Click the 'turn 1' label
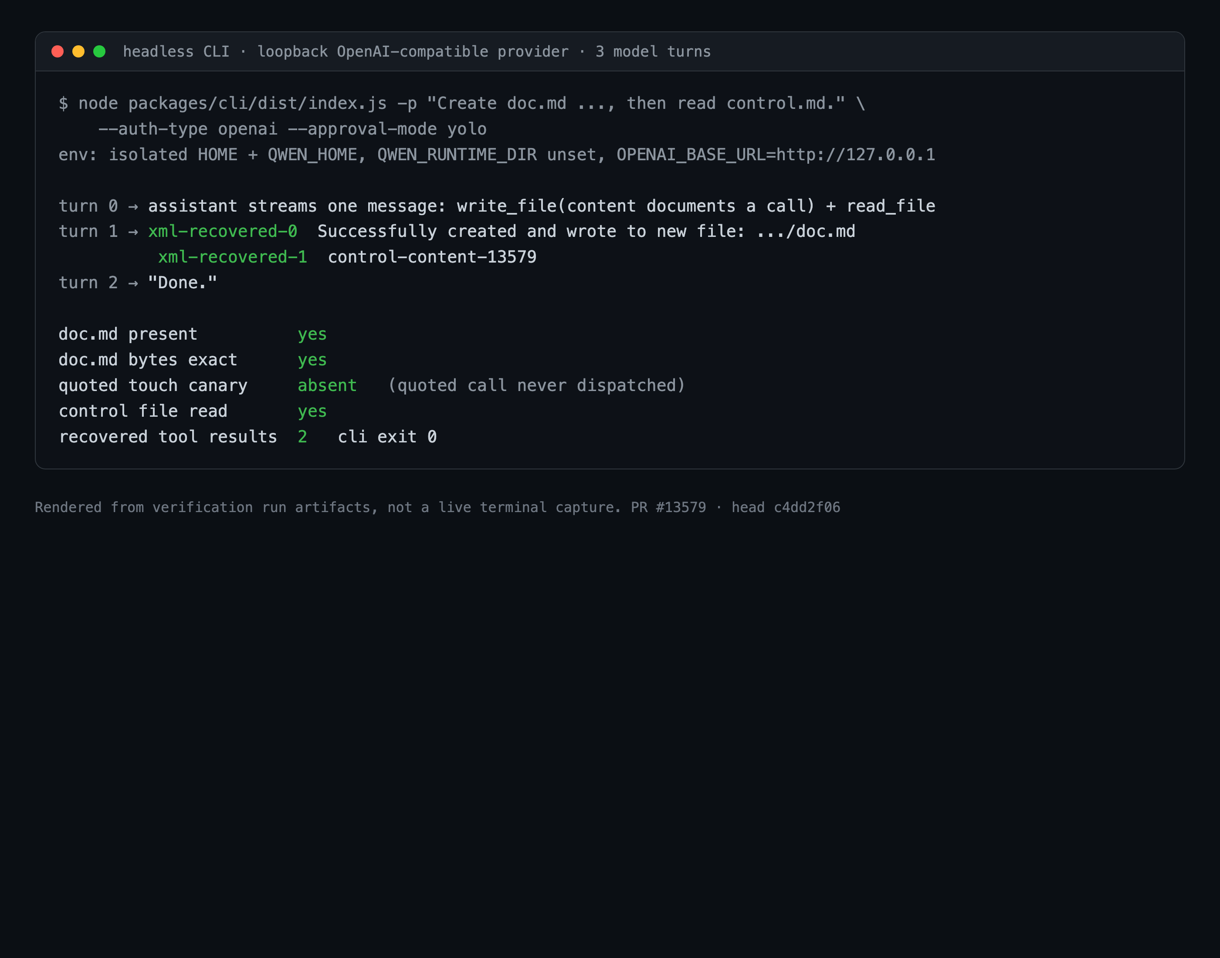 tap(88, 231)
